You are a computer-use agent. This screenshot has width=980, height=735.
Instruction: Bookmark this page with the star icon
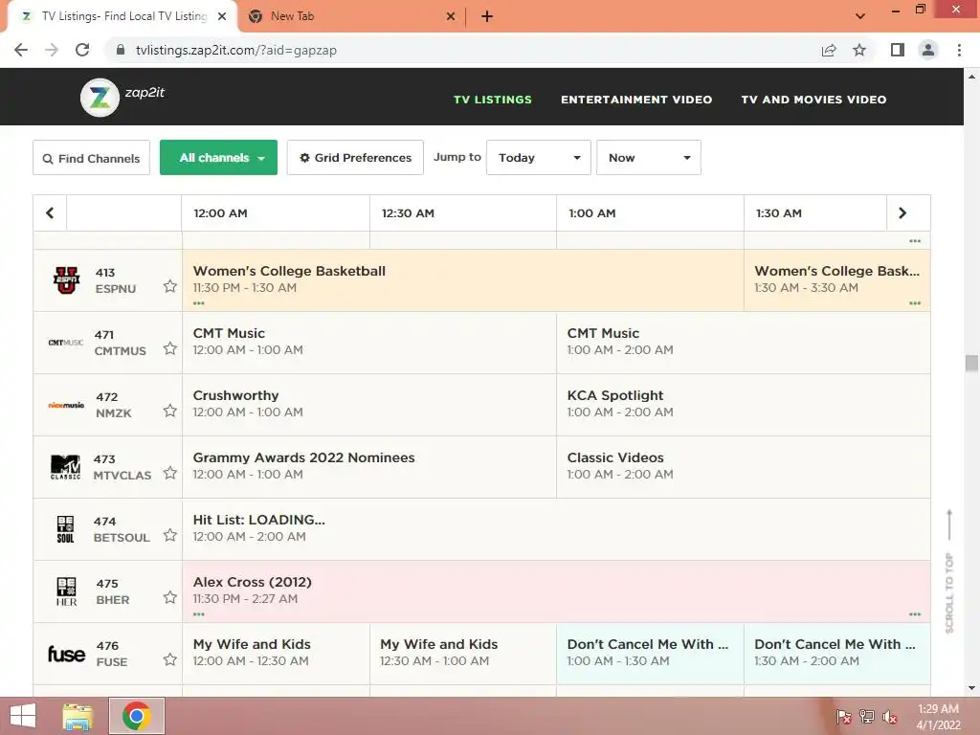(859, 50)
